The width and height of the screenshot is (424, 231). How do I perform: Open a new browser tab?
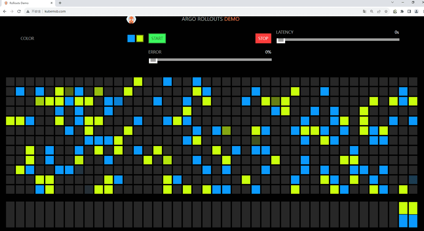click(x=60, y=3)
